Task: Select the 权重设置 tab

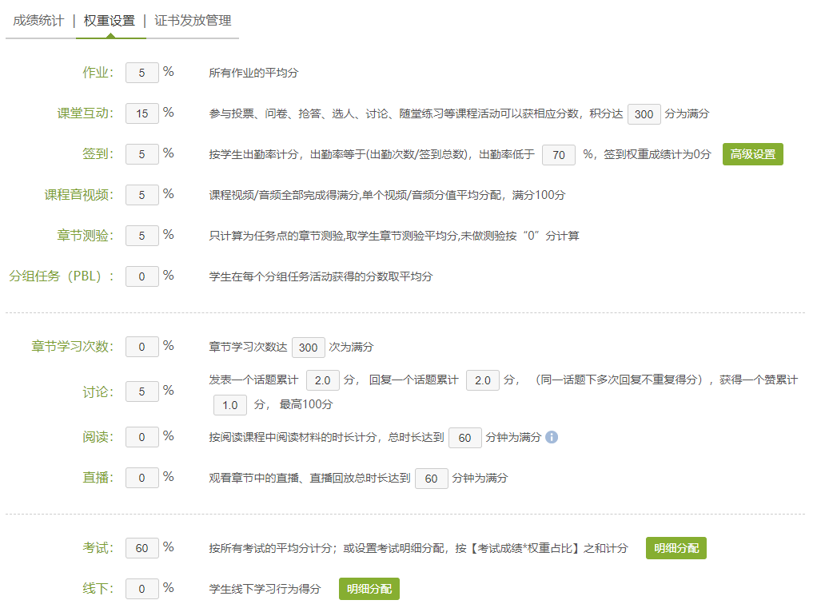Action: [x=110, y=21]
